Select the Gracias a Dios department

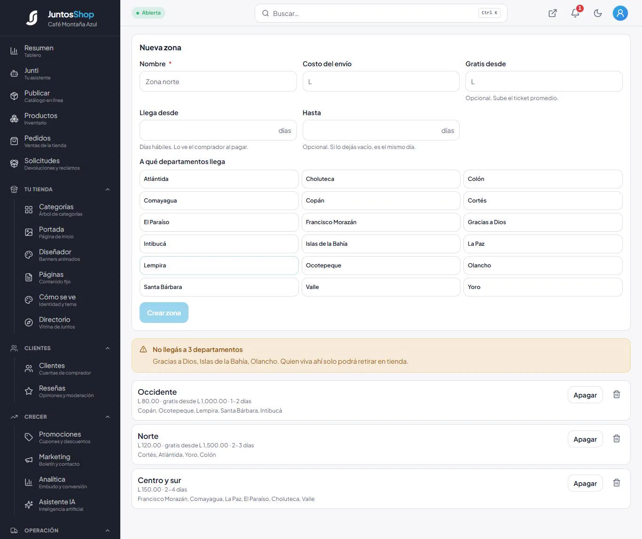[x=543, y=222]
